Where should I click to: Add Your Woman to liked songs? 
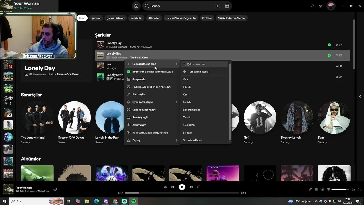point(55,189)
